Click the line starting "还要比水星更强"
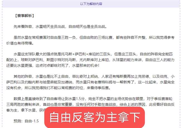The width and height of the screenshot is (181, 128). point(53,65)
